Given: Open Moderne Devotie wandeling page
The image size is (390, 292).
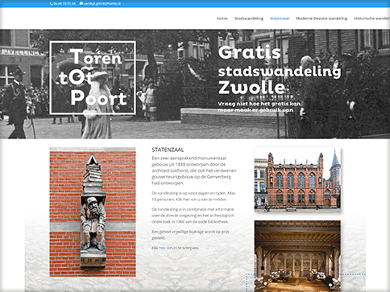Looking at the screenshot, I should coord(322,19).
